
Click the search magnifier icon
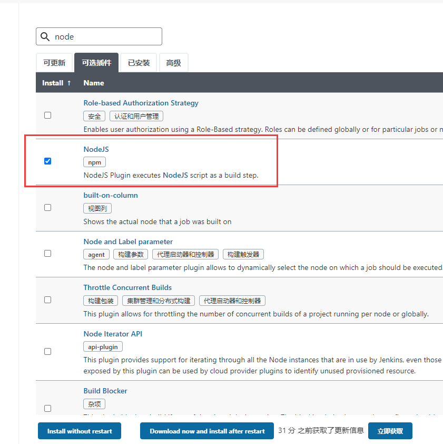point(45,37)
